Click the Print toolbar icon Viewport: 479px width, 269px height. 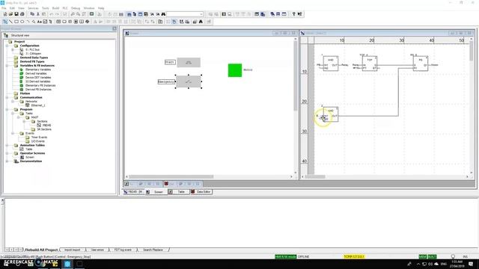(22, 14)
